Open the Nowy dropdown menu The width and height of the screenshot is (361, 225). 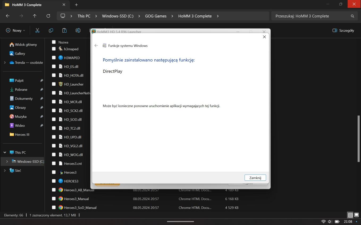[x=16, y=30]
